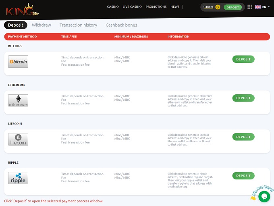This screenshot has height=206, width=274.
Task: Open the grid apps menu icon
Action: pos(249,7)
